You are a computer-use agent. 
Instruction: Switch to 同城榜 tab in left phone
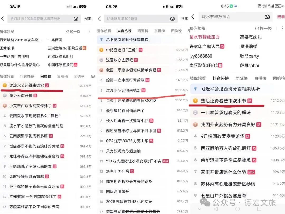[x=46, y=76]
